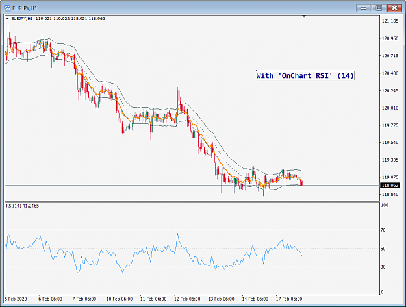Click the RSI level 30 scale label
The image size is (406, 307).
(383, 267)
